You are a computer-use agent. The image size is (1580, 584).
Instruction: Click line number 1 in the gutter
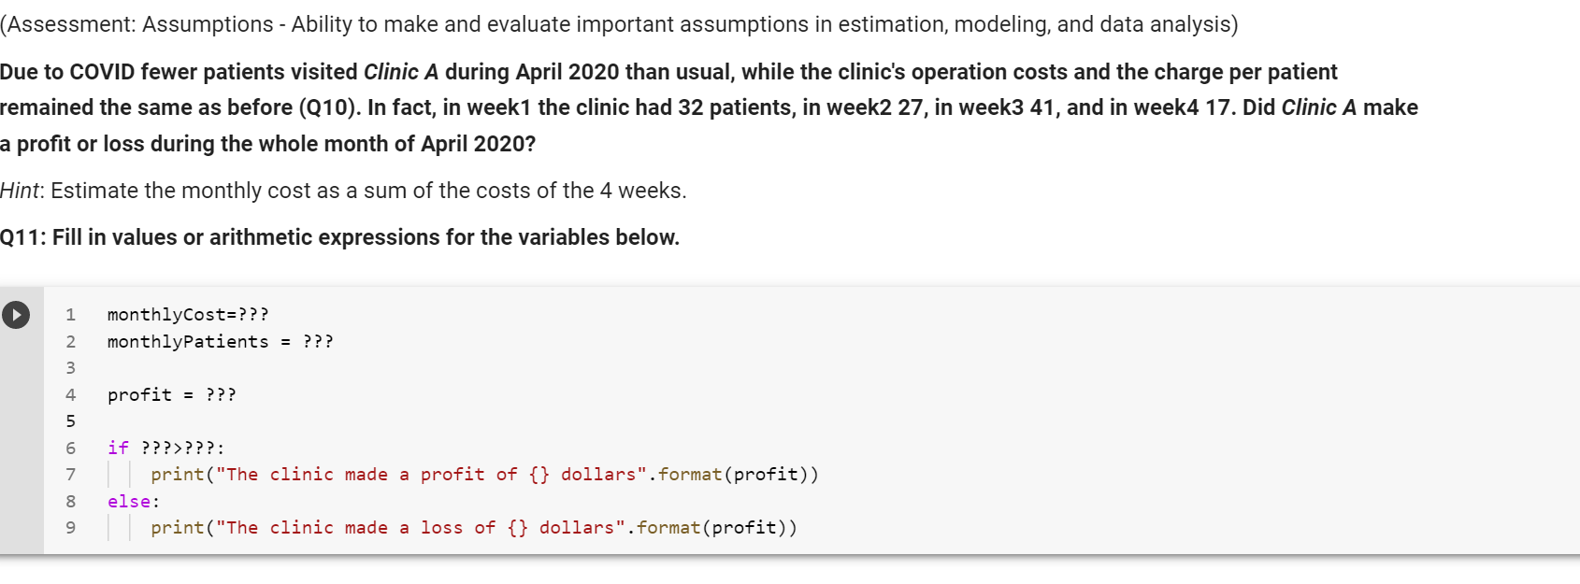tap(70, 315)
